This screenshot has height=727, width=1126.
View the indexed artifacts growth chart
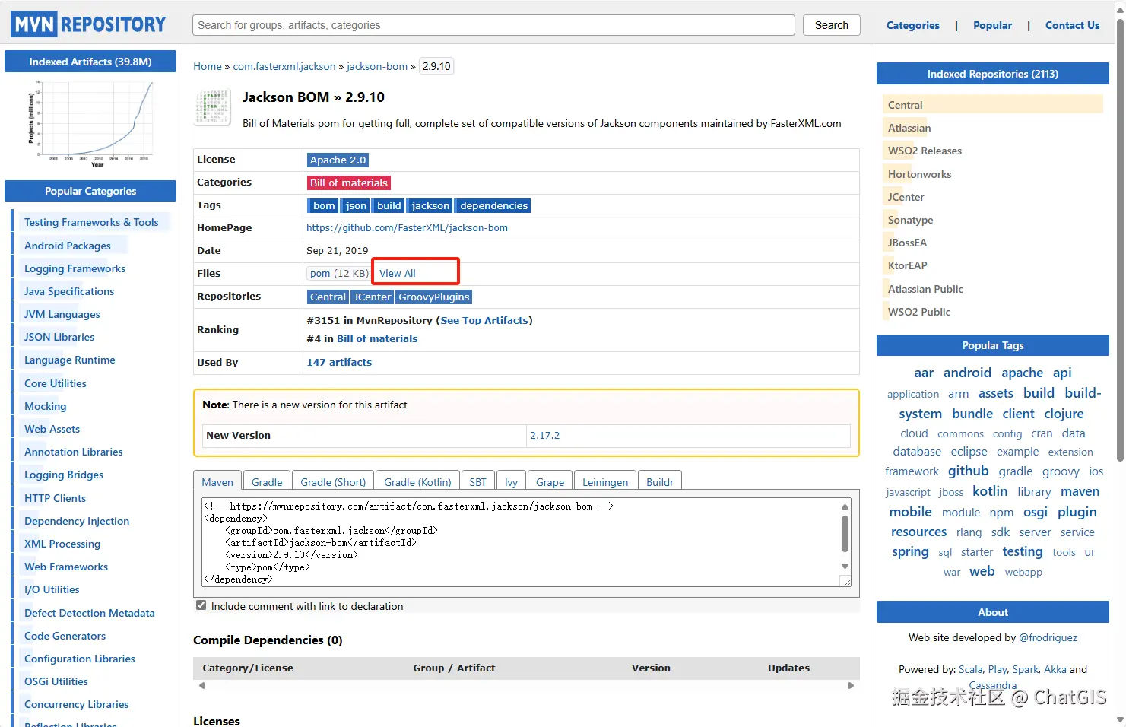click(90, 125)
